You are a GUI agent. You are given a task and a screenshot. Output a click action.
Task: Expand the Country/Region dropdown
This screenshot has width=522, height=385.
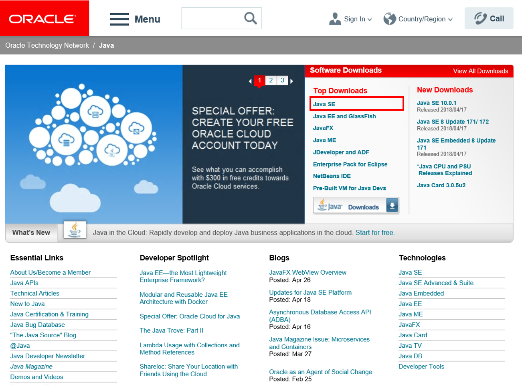tap(450, 19)
